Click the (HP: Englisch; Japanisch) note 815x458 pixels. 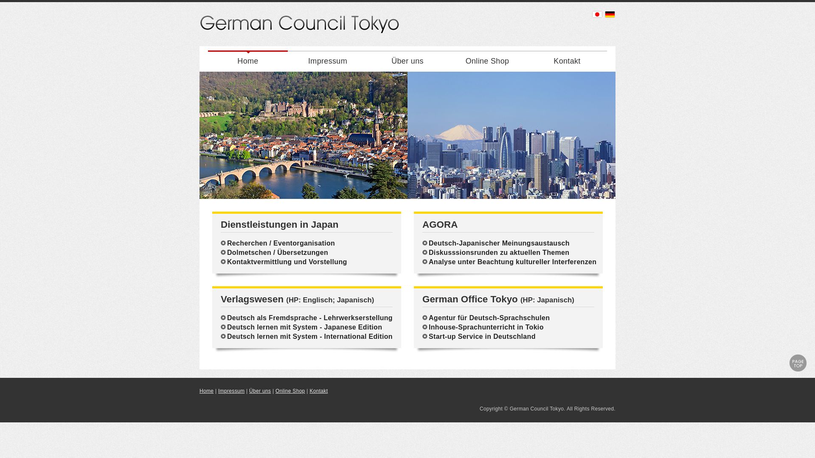pos(330,300)
